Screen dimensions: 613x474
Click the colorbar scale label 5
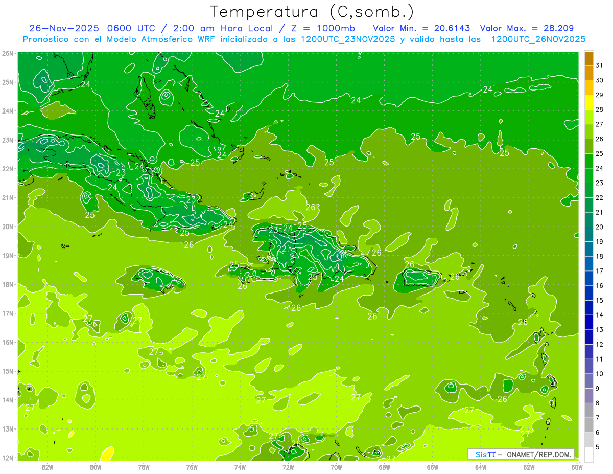[x=597, y=447]
